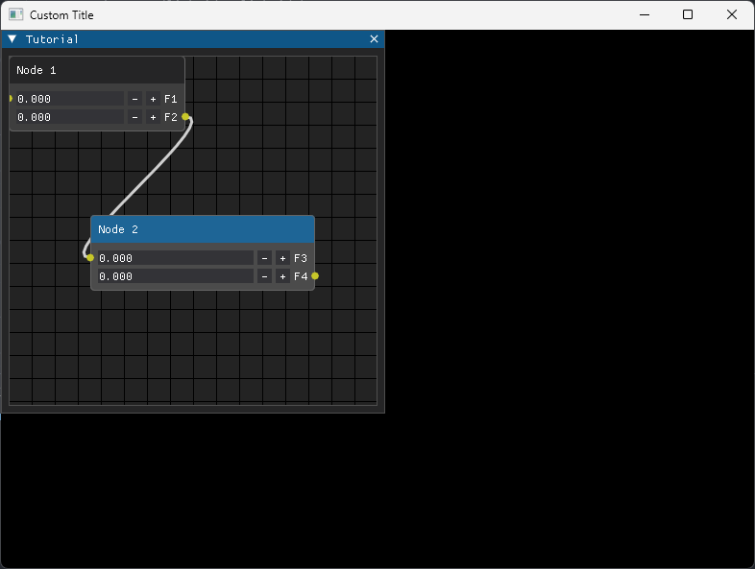Screen dimensions: 755x569
Task: Decrease F1 value with minus button
Action: click(x=134, y=99)
